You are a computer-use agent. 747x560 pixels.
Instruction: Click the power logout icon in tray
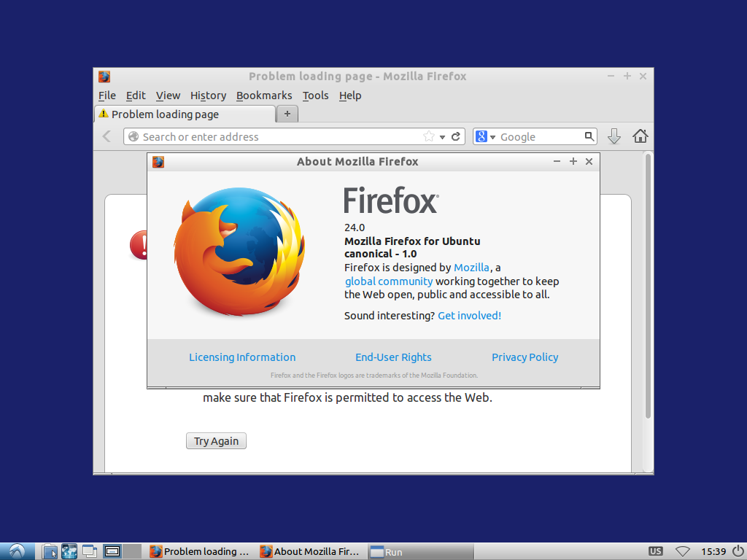[738, 551]
